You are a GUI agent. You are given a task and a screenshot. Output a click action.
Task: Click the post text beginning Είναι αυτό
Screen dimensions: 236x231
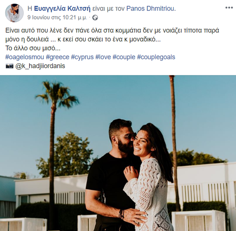(x=112, y=35)
